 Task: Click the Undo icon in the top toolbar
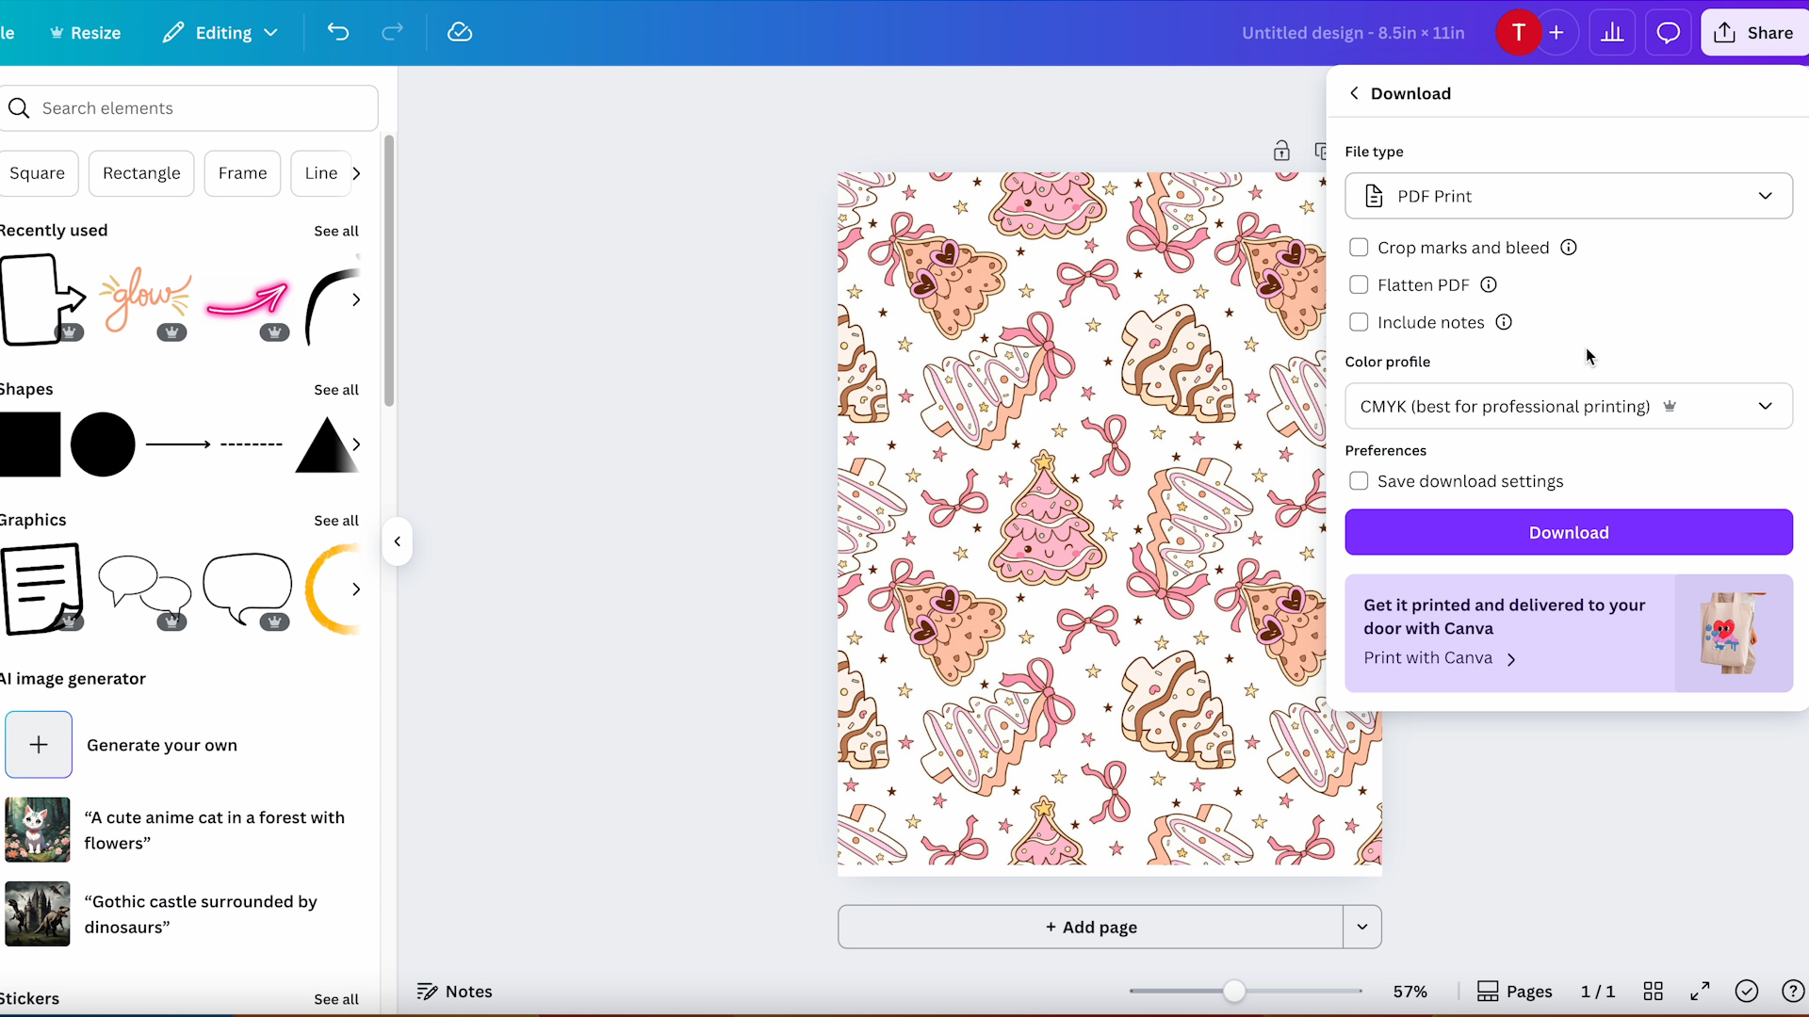(338, 32)
